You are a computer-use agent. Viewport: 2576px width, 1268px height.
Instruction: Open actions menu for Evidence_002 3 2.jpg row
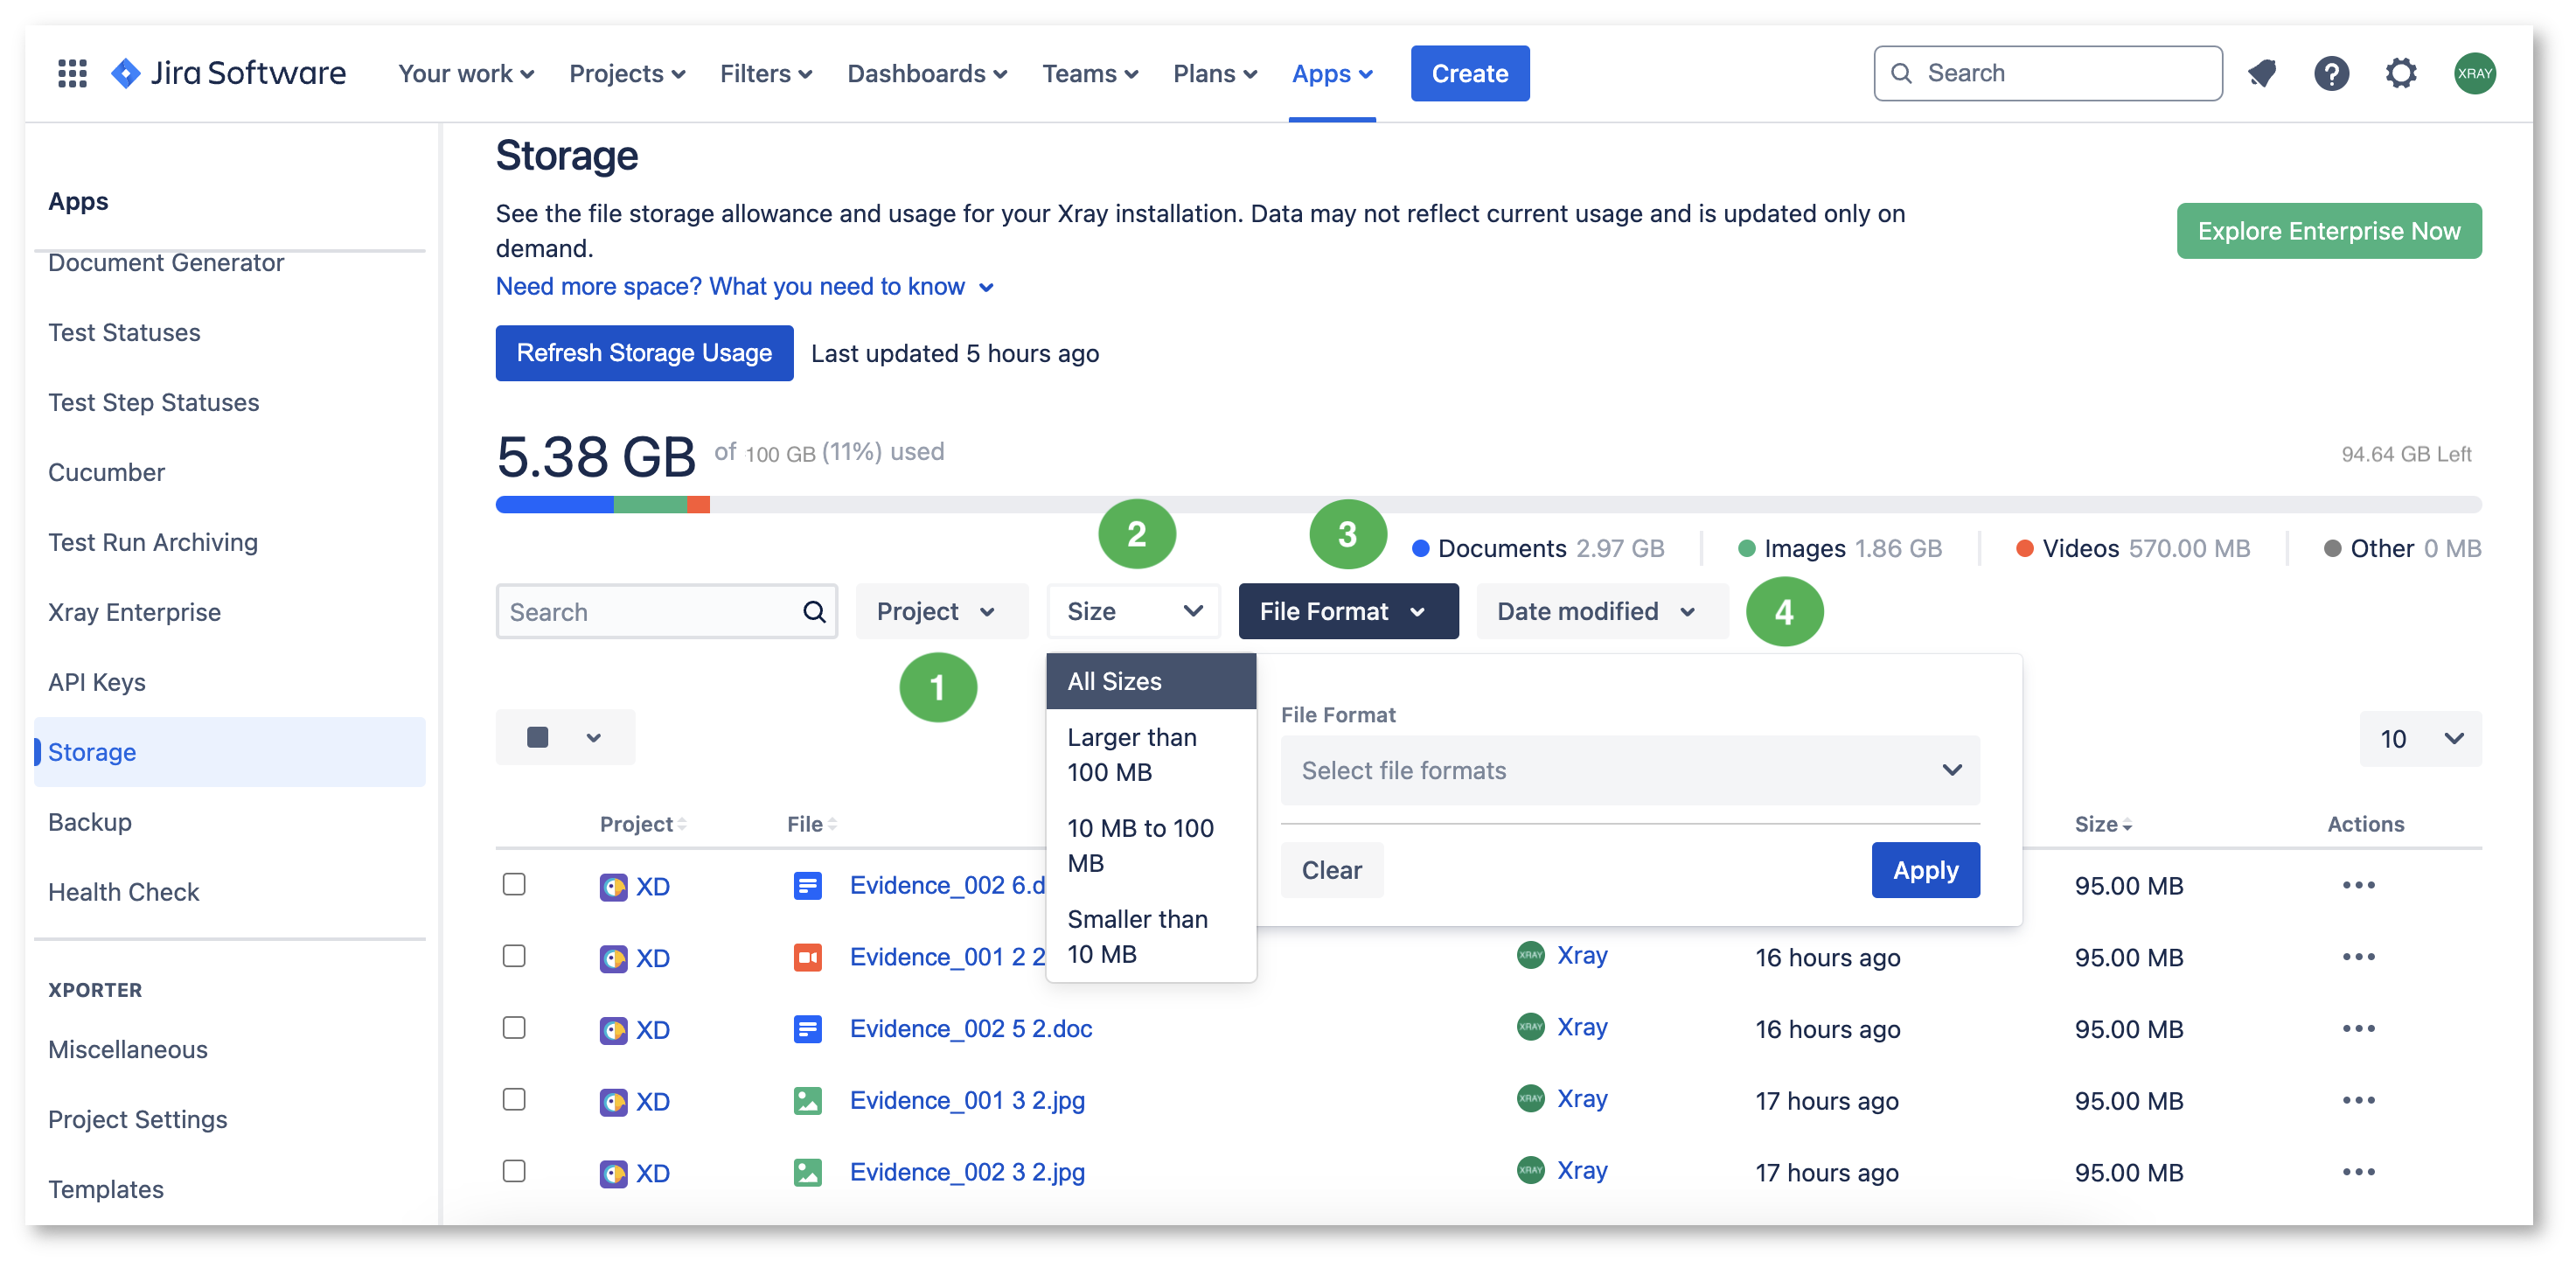coord(2358,1172)
